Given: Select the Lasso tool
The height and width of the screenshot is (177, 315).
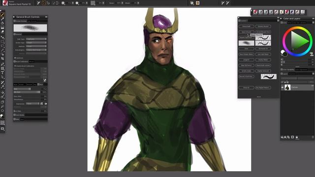Looking at the screenshot, I should tap(2, 46).
